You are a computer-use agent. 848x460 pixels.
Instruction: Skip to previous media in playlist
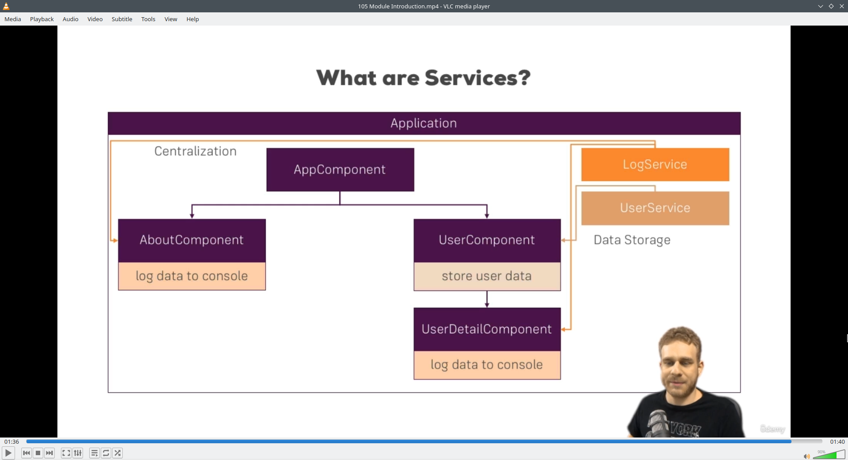(x=26, y=453)
